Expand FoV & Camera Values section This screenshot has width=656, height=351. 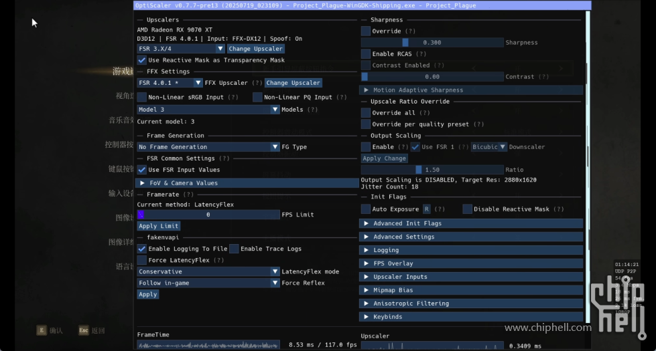coord(247,183)
